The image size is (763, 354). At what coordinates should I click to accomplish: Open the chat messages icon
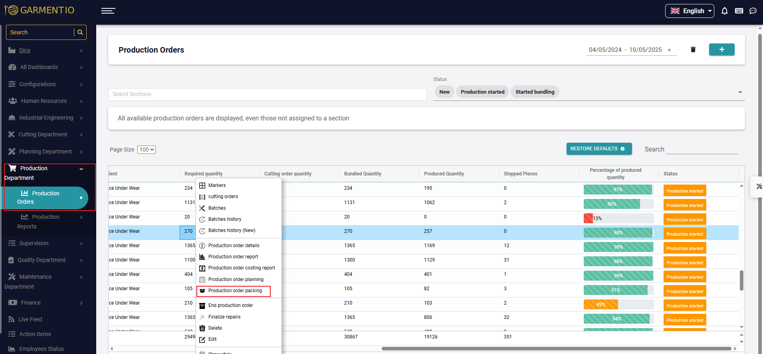click(x=753, y=11)
